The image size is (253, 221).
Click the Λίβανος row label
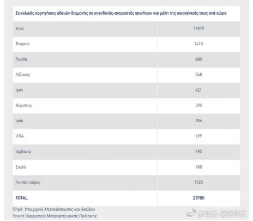(23, 75)
